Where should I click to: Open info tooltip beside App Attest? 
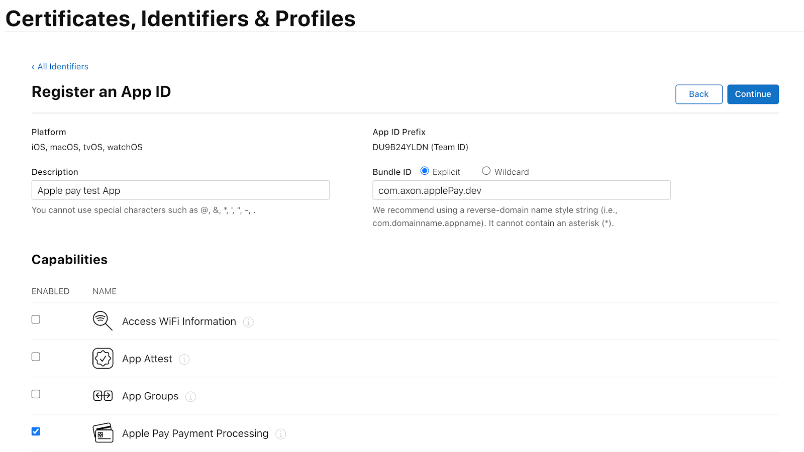pos(184,359)
